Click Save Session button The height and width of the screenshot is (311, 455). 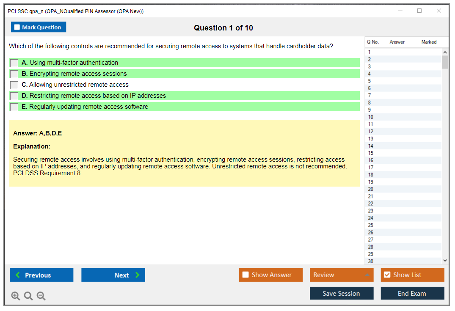coord(342,293)
